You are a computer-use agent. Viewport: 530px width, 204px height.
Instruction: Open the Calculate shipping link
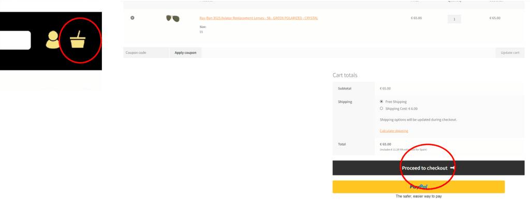click(394, 131)
